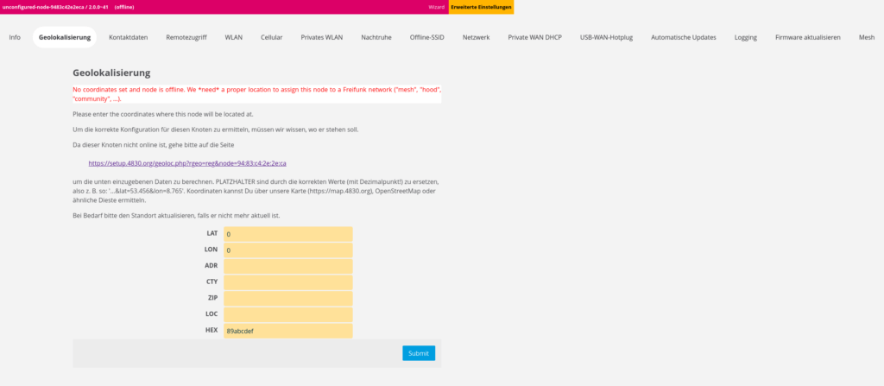Select the WLAN tab

coord(234,38)
